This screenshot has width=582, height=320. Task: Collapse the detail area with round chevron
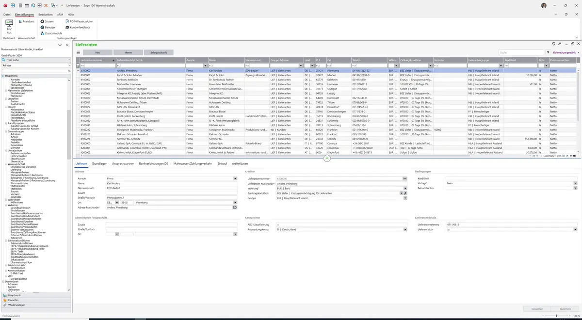click(327, 158)
